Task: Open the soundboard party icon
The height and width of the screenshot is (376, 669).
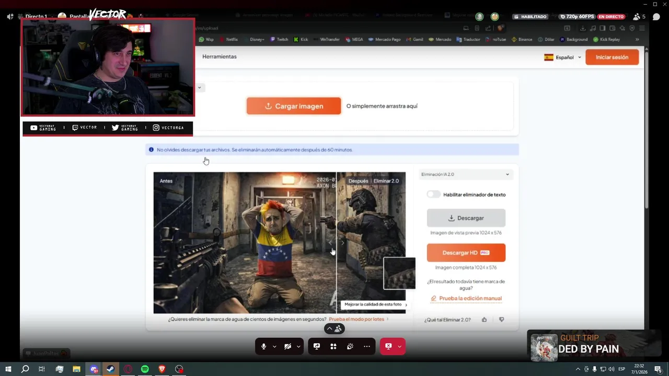Action: coord(350,346)
